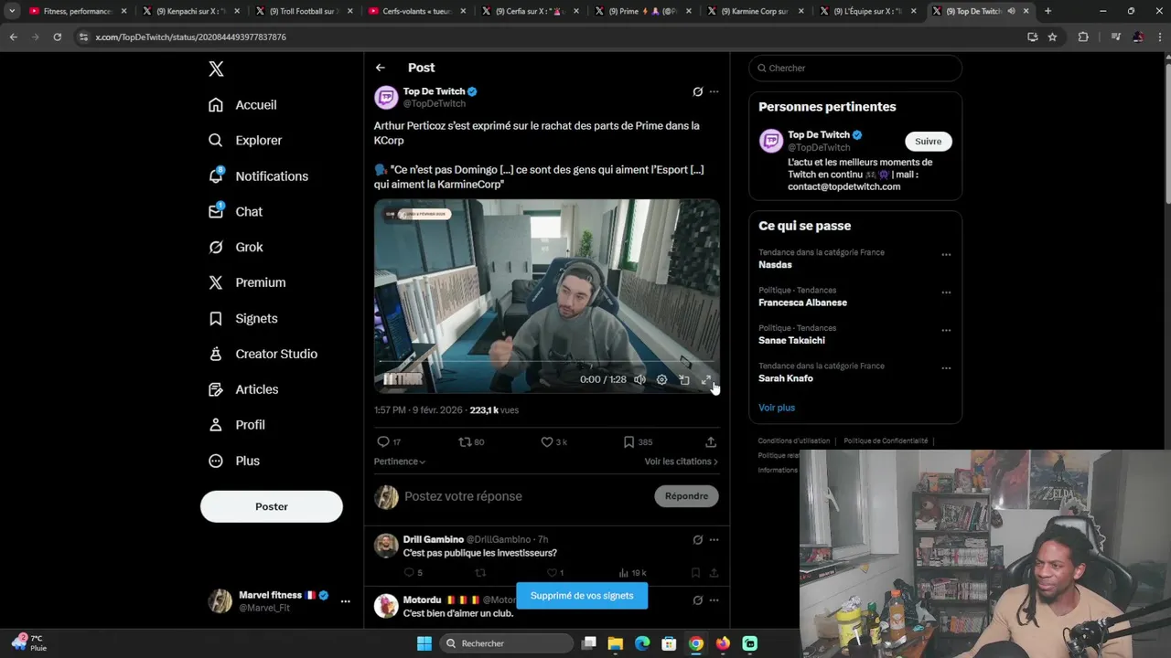Viewport: 1171px width, 658px height.
Task: Open a new browser tab
Action: point(1047,11)
